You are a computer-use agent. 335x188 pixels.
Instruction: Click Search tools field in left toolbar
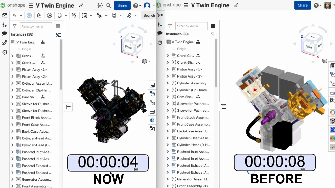[149, 15]
